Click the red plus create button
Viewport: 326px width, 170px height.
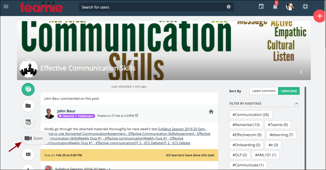[320, 16]
